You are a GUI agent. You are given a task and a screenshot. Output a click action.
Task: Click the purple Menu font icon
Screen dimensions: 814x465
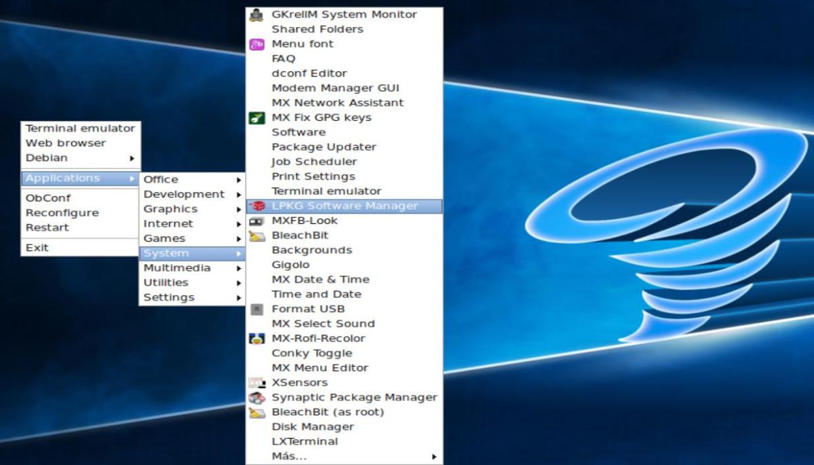(256, 44)
